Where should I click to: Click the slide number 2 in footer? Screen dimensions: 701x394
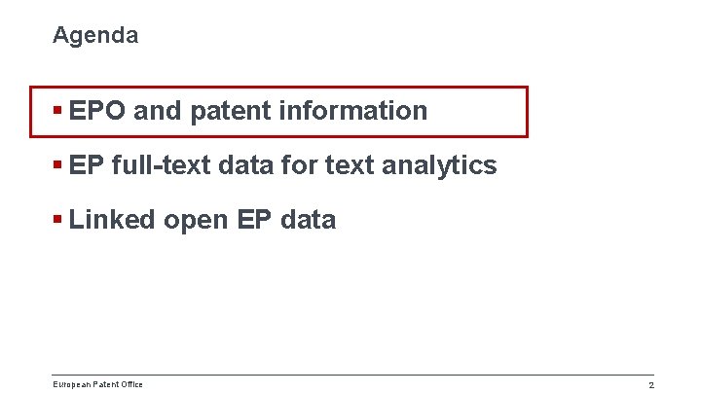[x=651, y=385]
